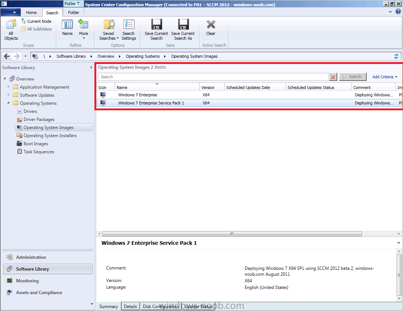Click Save Current Search
403x311 pixels.
click(156, 30)
